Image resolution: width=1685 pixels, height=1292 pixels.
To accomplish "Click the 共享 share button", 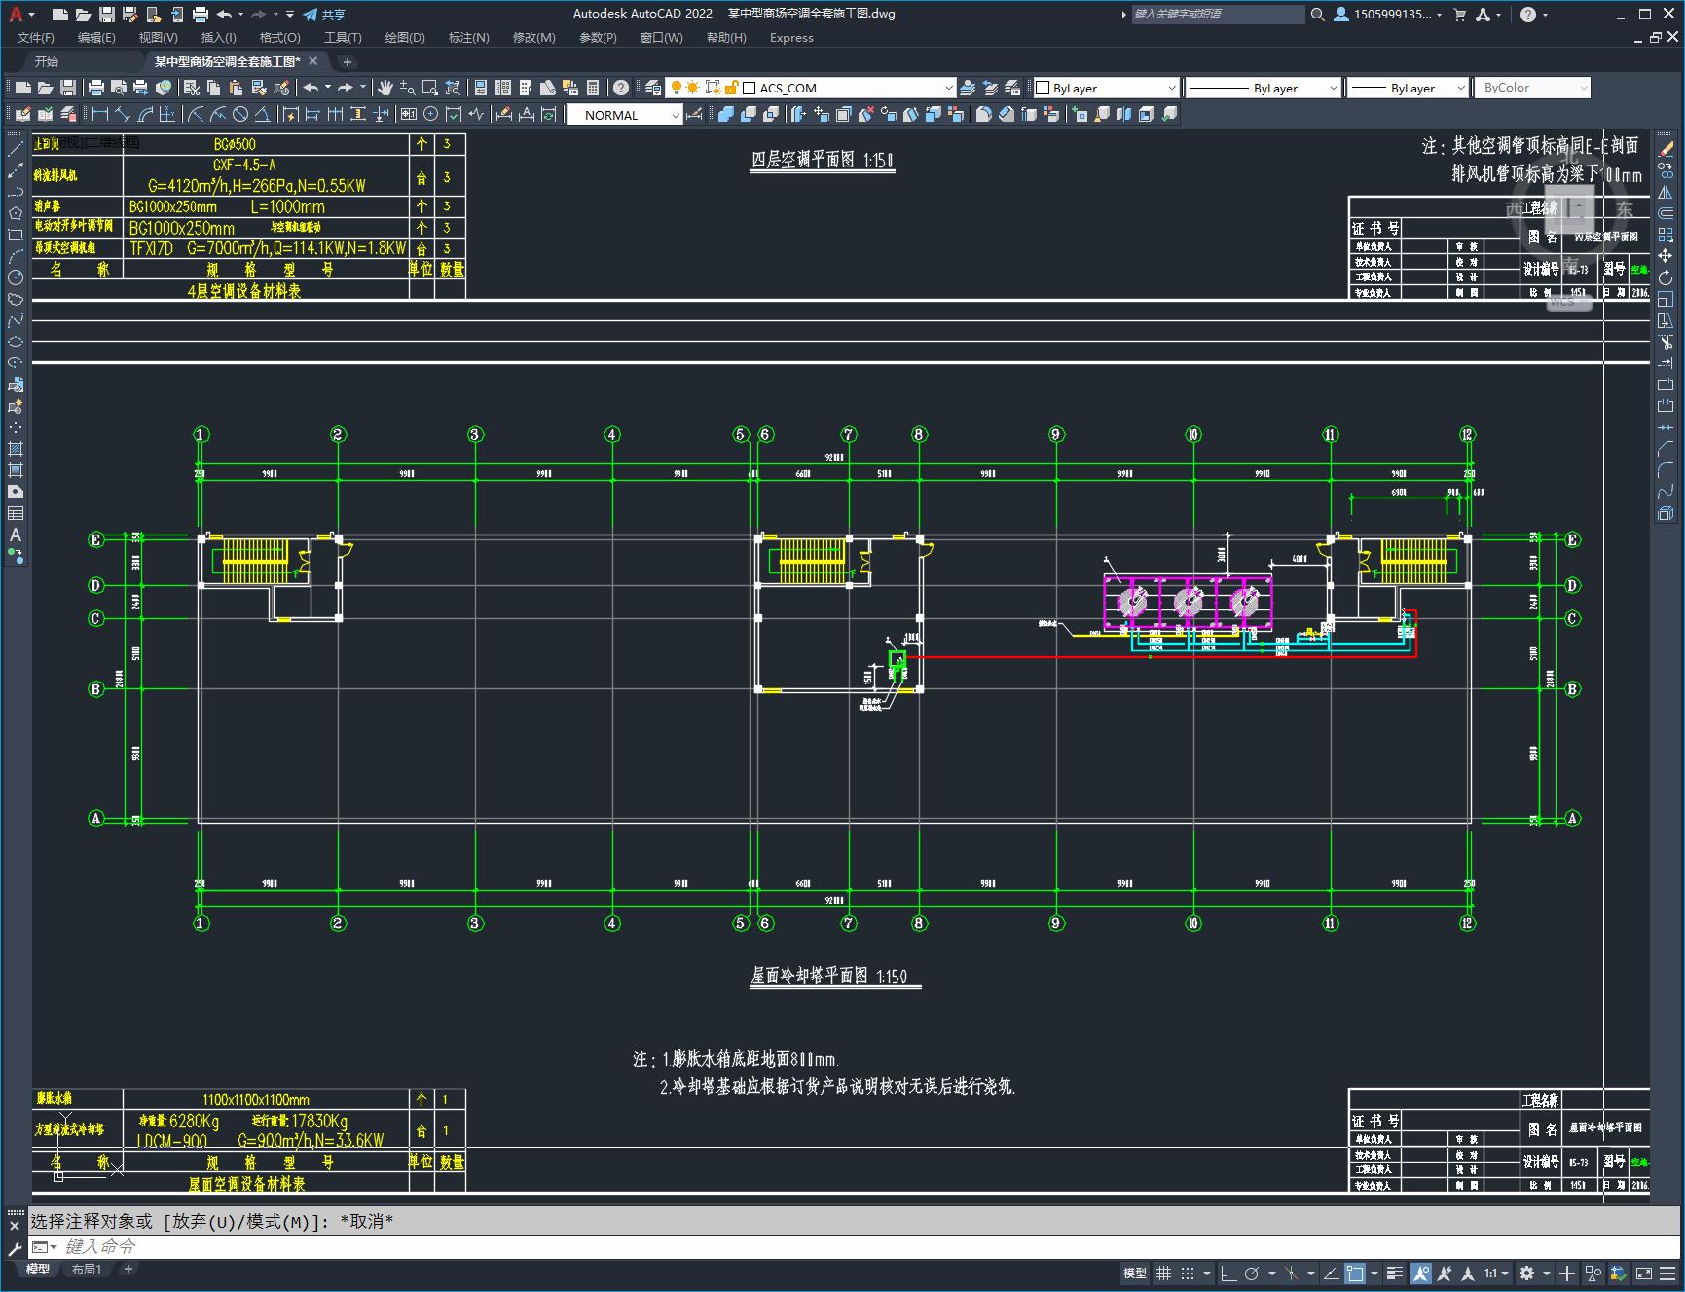I will pyautogui.click(x=324, y=14).
